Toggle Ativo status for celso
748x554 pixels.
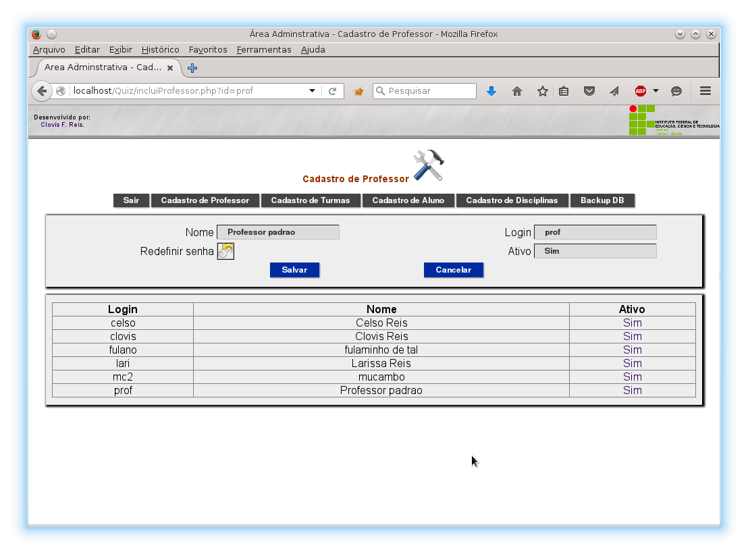pos(632,323)
